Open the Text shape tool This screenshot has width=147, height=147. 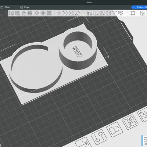pos(114,13)
